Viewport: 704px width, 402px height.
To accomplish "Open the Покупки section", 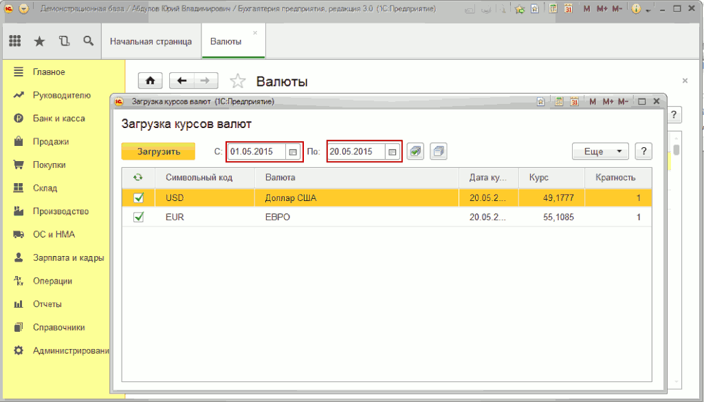I will click(49, 165).
